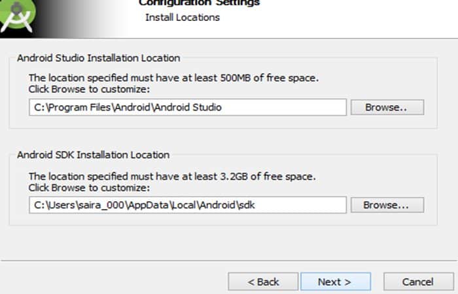Click the 500MB free space requirement text
Image resolution: width=458 pixels, height=294 pixels.
tap(173, 78)
